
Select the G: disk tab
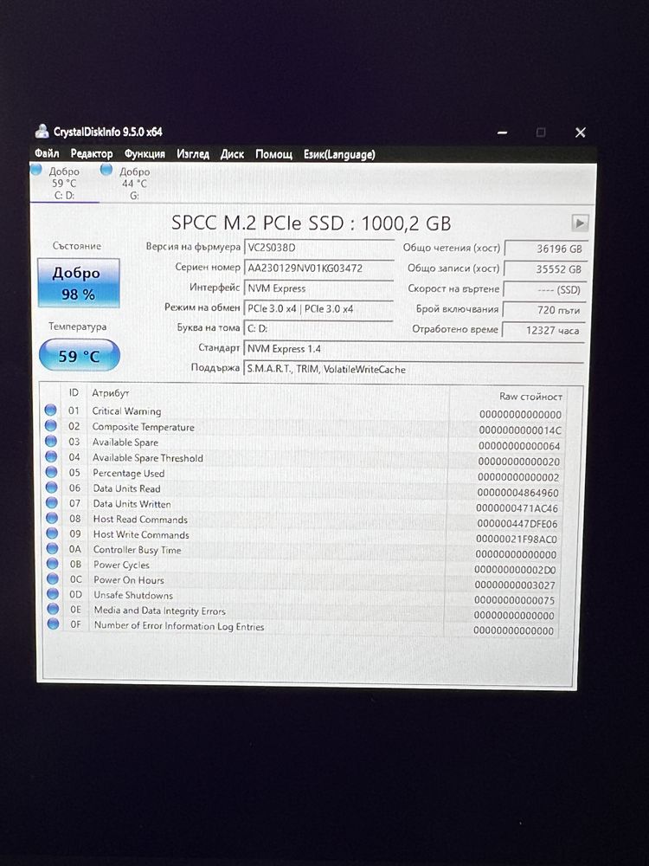tap(134, 184)
